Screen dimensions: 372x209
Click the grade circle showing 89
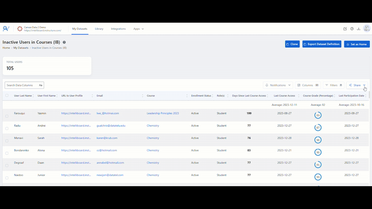point(318,115)
